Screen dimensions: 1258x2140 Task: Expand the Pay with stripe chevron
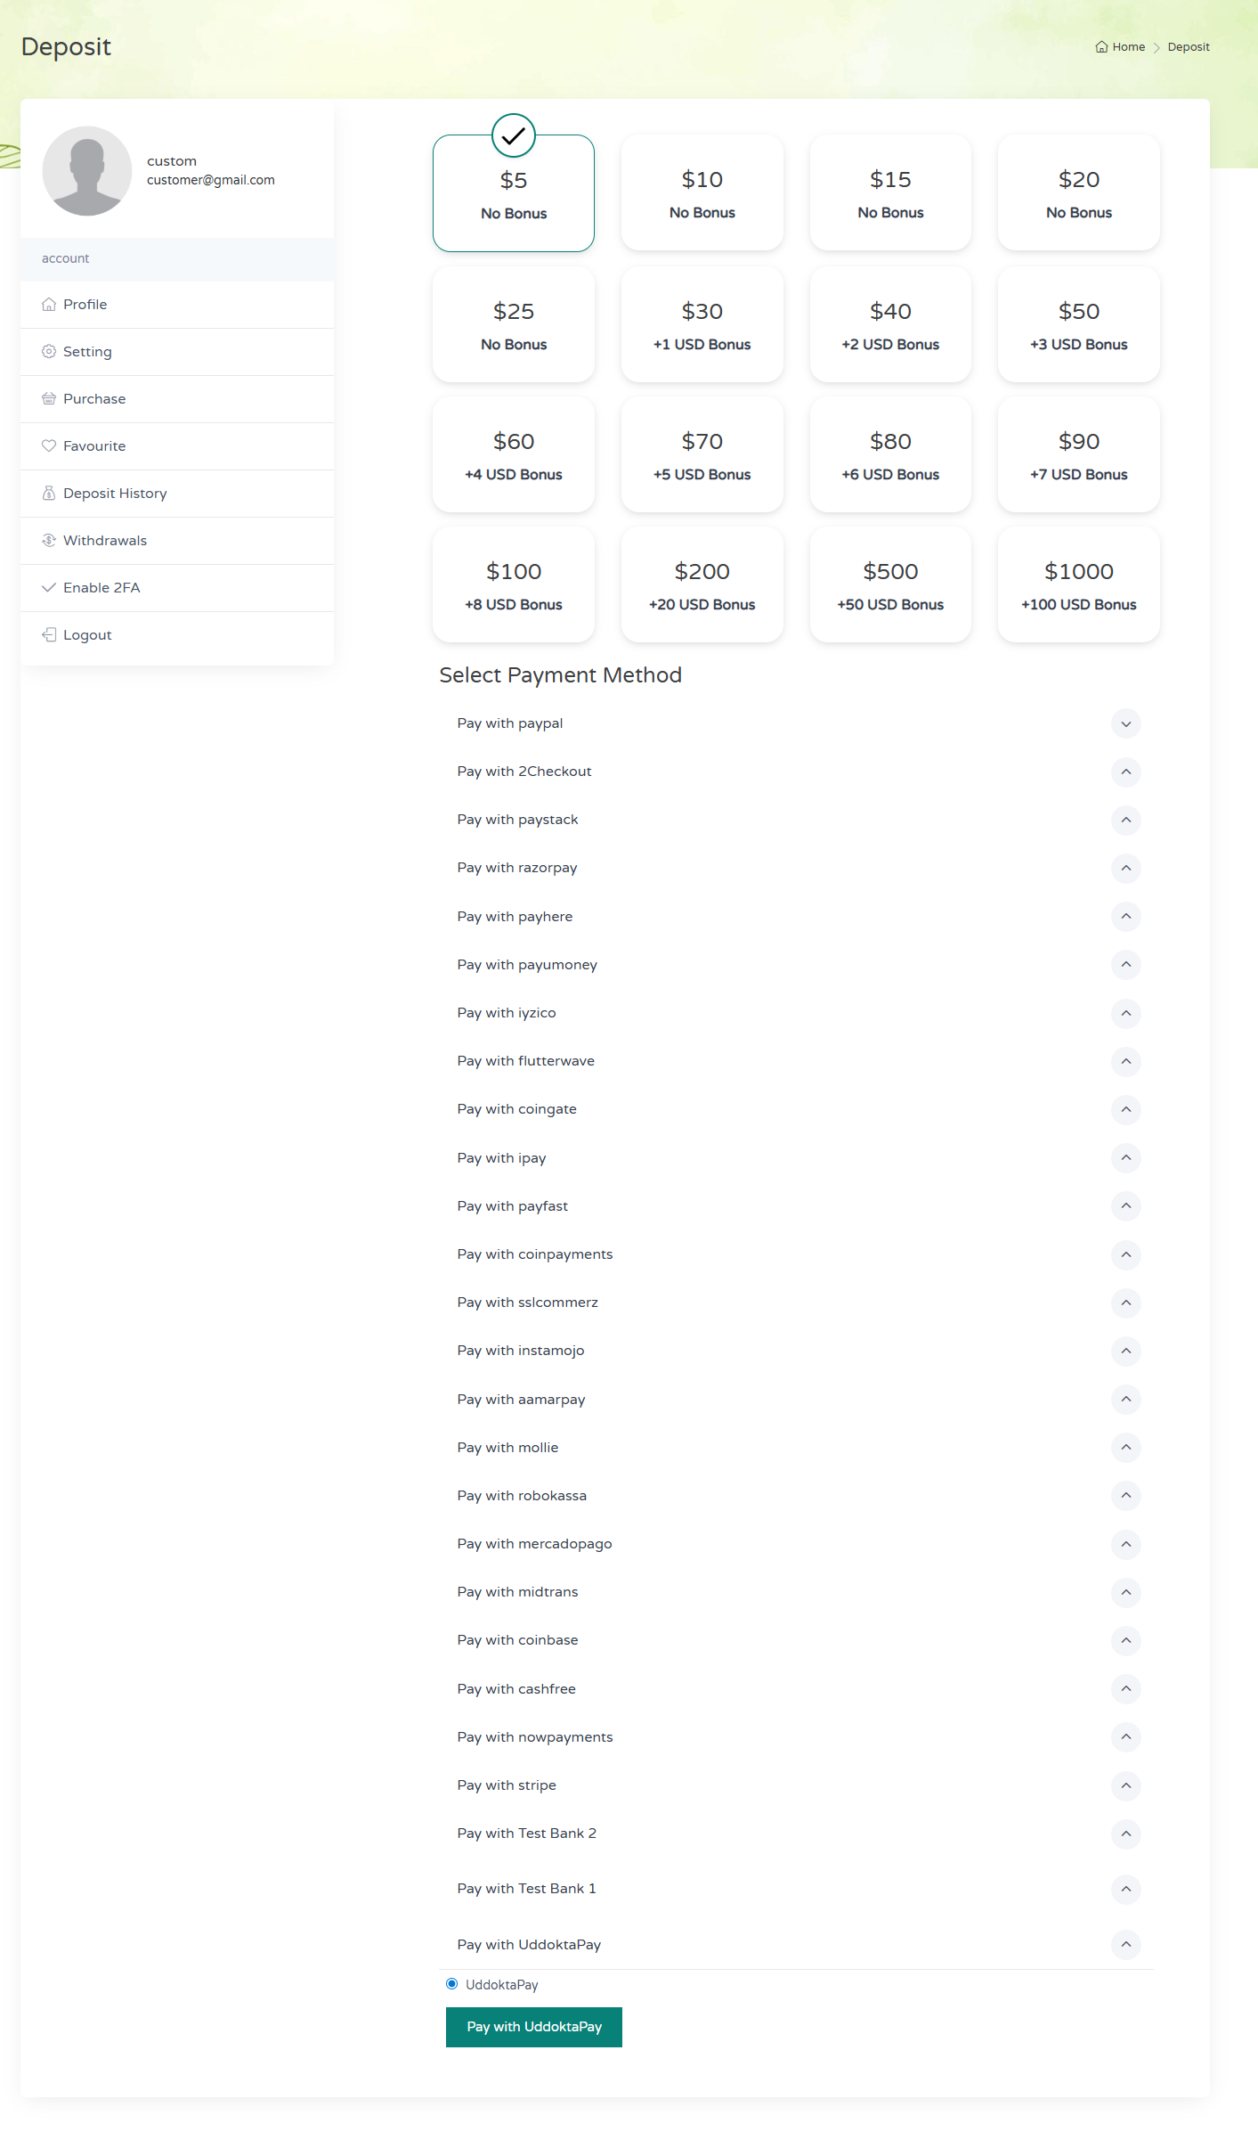pos(1125,1785)
